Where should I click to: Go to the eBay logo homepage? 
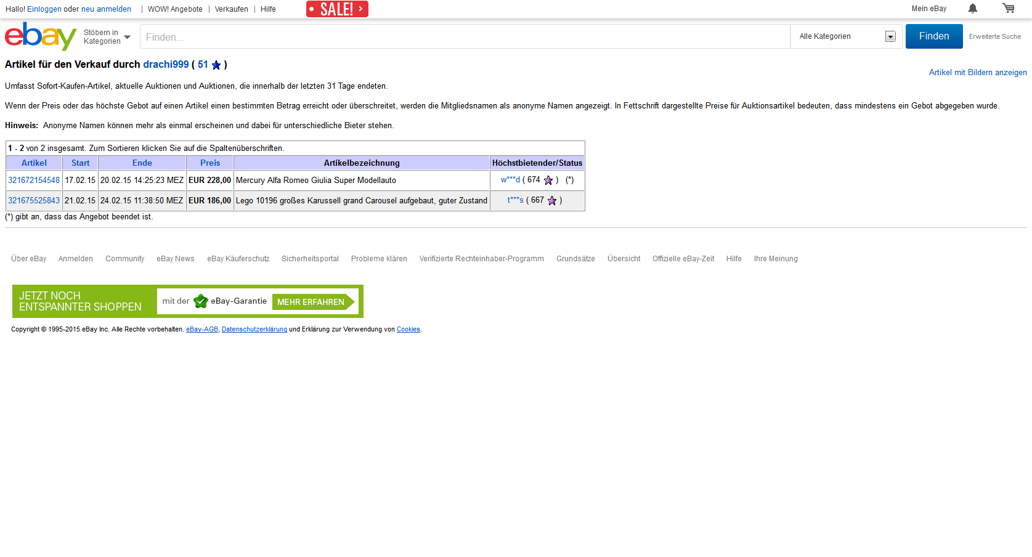(x=41, y=36)
